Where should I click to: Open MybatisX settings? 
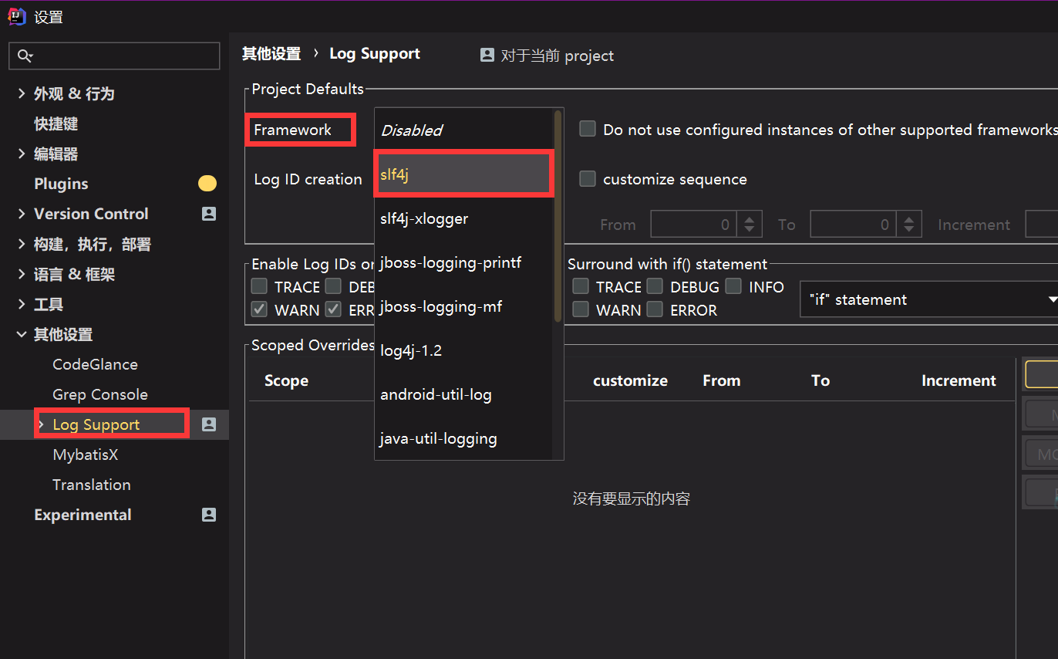pos(86,455)
